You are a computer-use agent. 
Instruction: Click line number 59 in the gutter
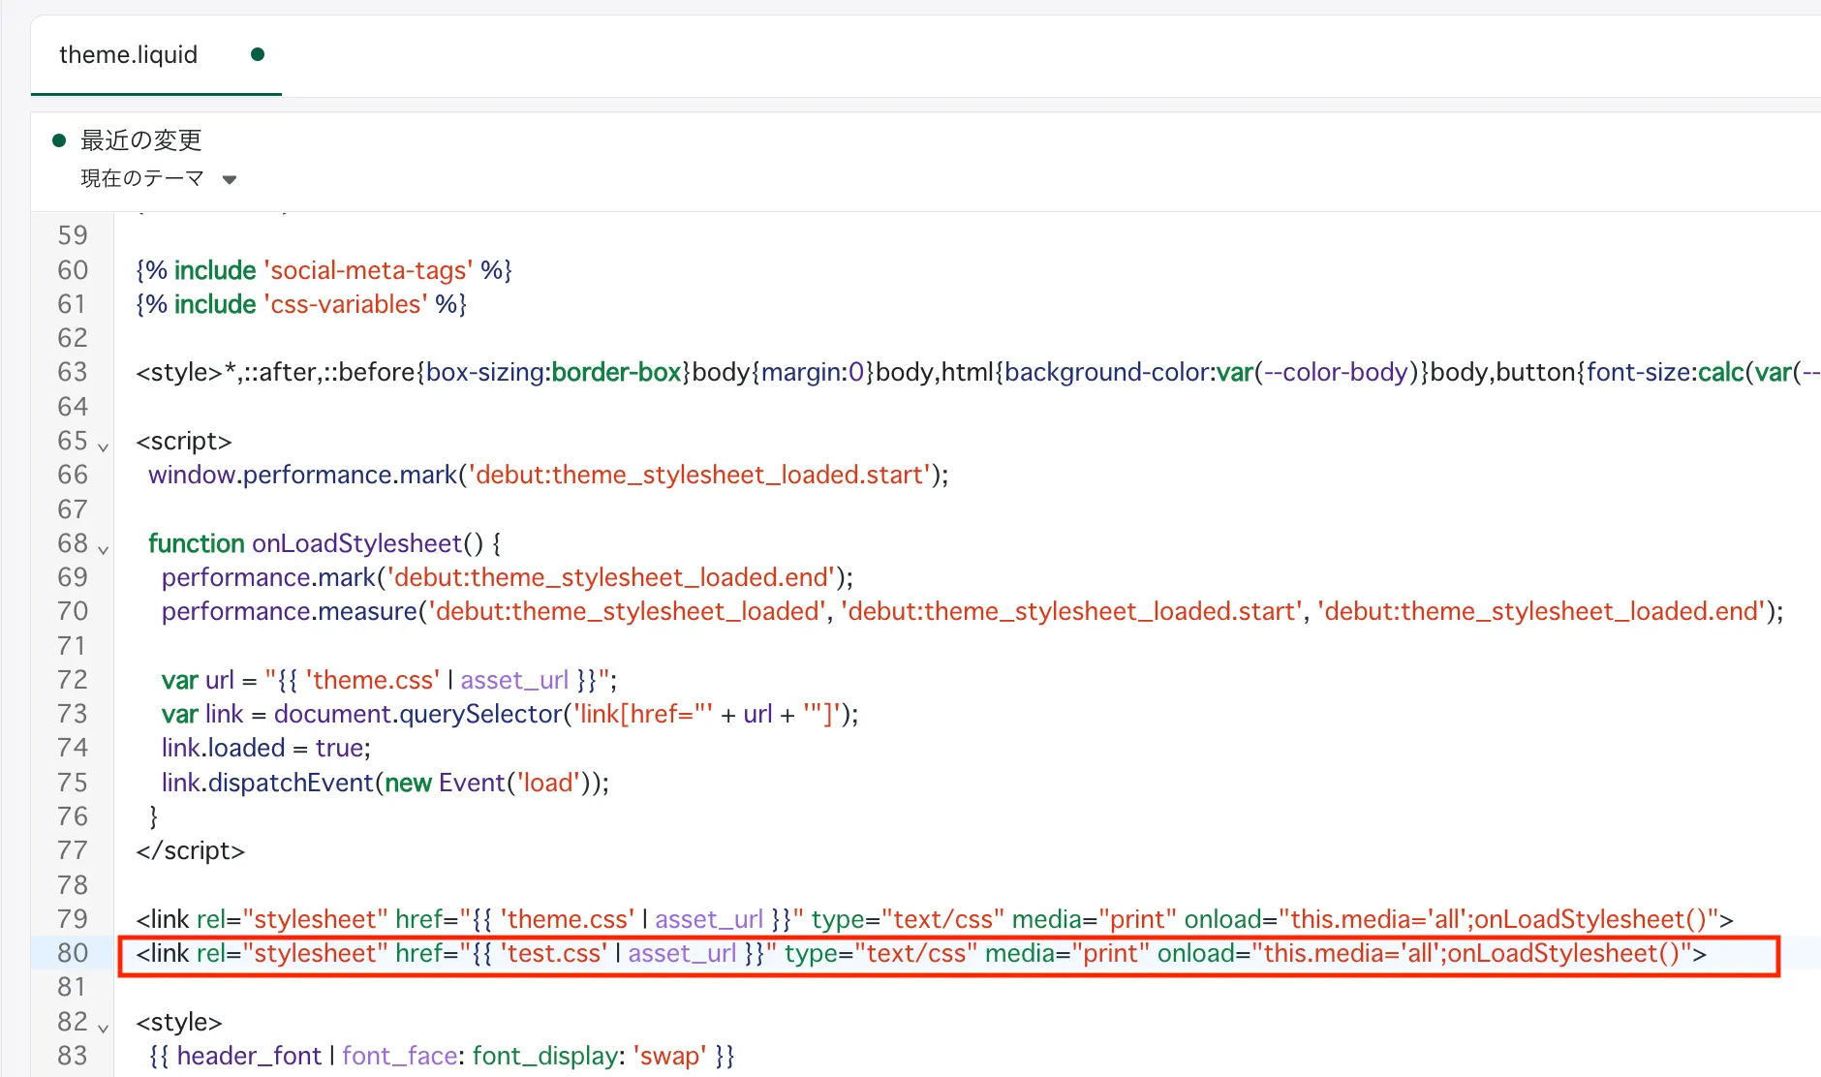coord(73,235)
